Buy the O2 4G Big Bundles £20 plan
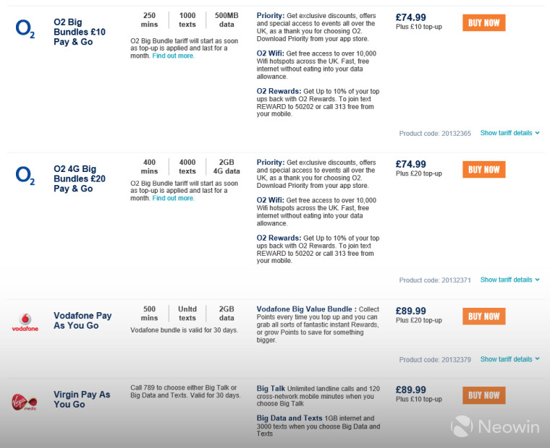 [x=483, y=170]
